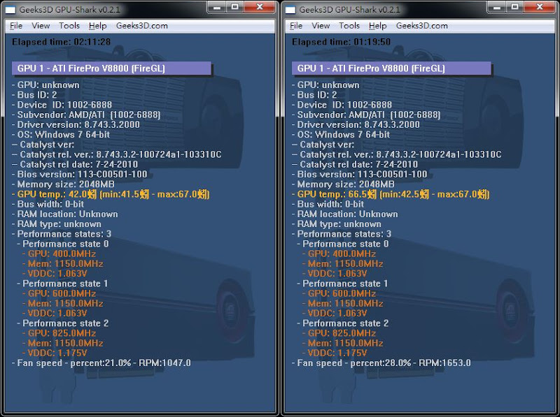This screenshot has height=417, width=560.
Task: Click Catalyst rel. ver. line in left window
Action: 116,154
